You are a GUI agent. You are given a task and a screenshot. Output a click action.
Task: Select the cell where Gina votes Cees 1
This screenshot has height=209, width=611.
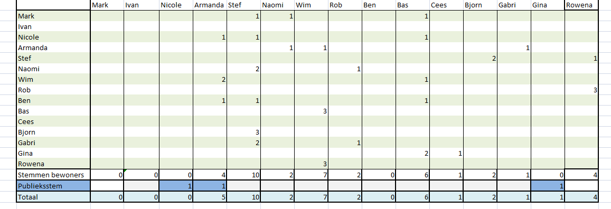pos(446,153)
